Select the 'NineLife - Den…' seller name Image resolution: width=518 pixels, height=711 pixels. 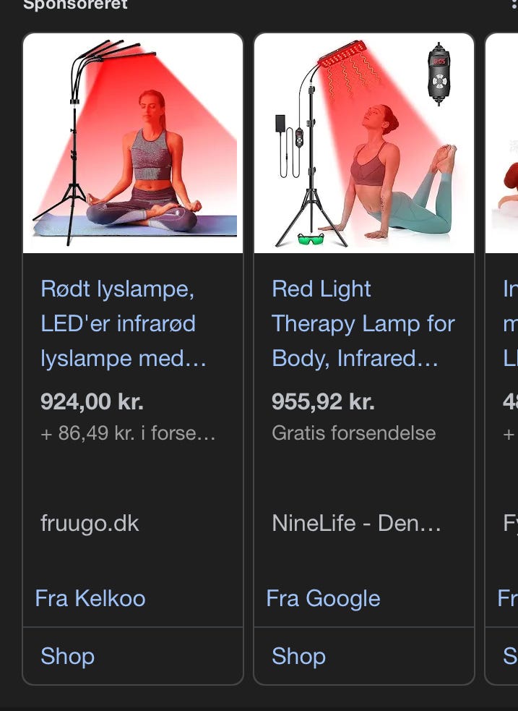(x=356, y=523)
